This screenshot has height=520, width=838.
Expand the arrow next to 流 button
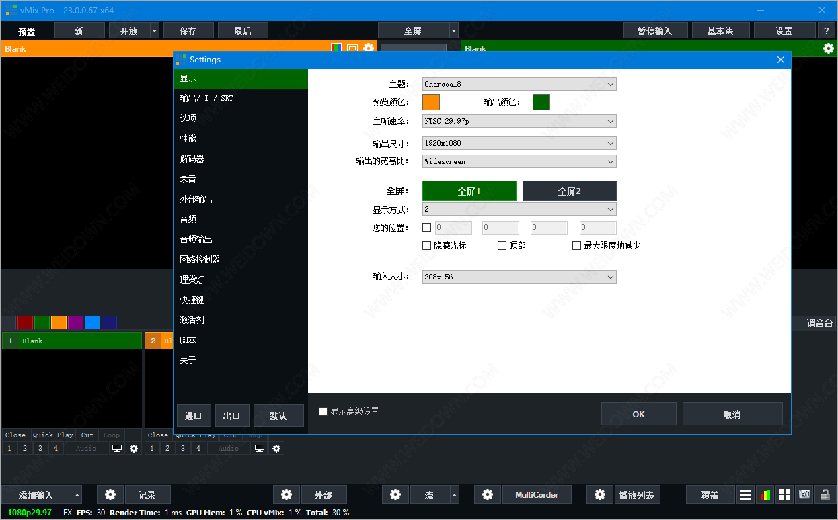click(455, 495)
